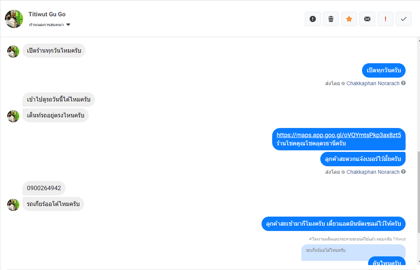The image size is (420, 270).
Task: Click the avatar next to เปิดร้านทุกวันไหมครับ
Action: pos(13,51)
